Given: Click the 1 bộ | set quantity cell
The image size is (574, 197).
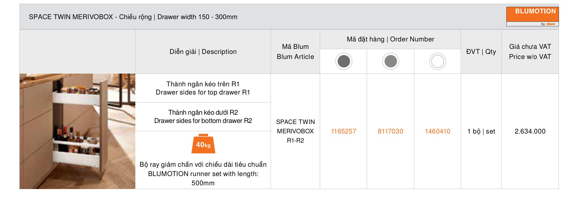Looking at the screenshot, I should point(481,131).
